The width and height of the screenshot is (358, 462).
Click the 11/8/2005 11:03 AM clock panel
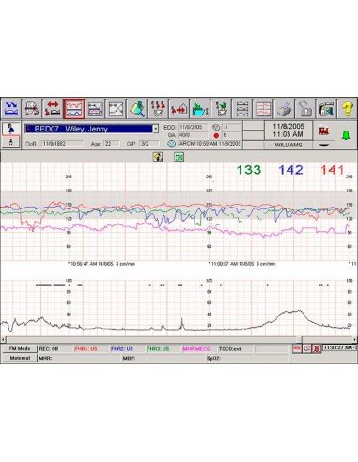coord(288,131)
